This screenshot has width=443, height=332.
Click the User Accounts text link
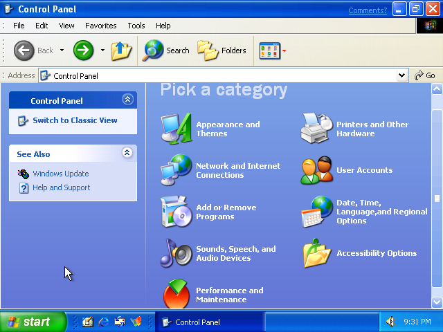pos(365,170)
